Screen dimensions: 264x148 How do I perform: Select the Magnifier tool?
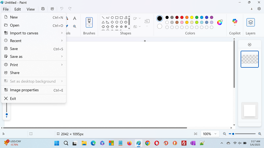(x=75, y=26)
